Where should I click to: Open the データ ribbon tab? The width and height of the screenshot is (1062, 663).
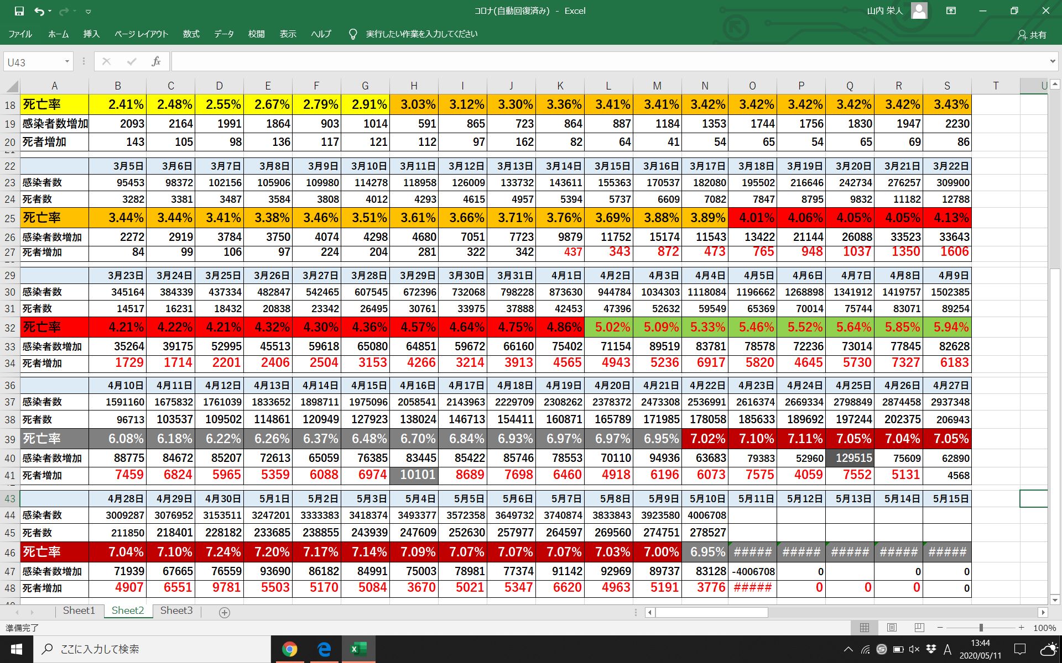223,34
